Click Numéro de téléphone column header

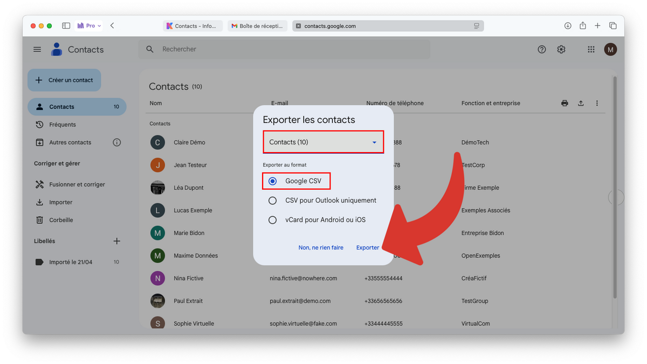[x=395, y=103]
